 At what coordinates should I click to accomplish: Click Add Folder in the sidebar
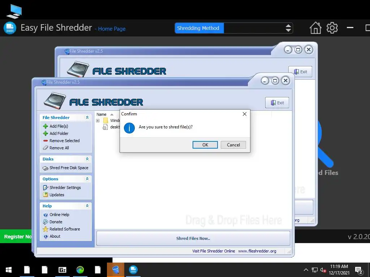pyautogui.click(x=56, y=133)
